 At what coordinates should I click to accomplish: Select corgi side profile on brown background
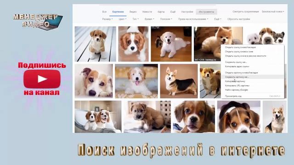point(179,81)
